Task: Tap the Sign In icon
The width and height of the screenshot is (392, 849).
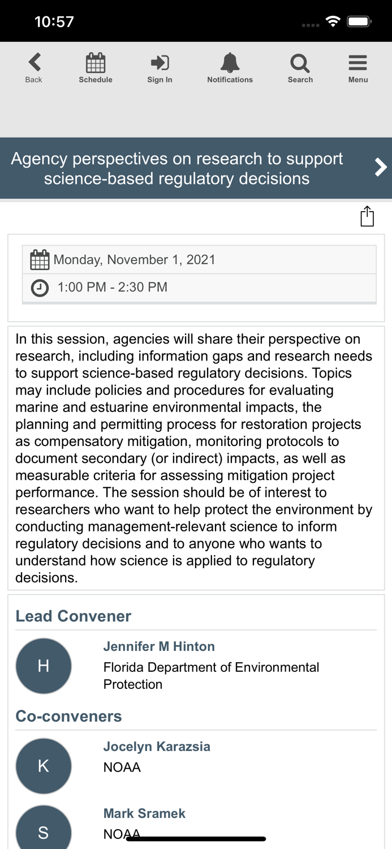Action: [160, 63]
